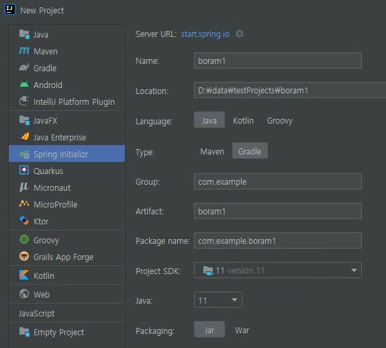Select MicroProfile label in list
This screenshot has width=386, height=348.
(x=56, y=205)
